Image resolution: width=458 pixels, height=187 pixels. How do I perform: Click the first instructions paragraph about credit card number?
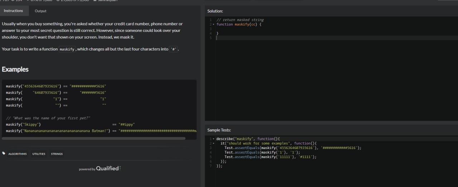pos(92,30)
